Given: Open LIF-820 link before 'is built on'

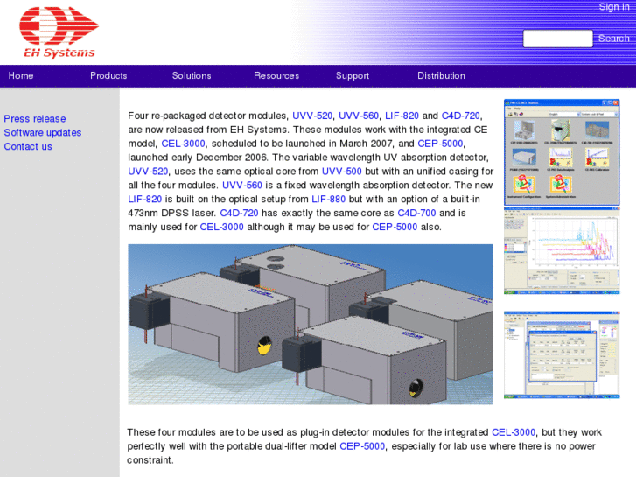Looking at the screenshot, I should click(145, 199).
